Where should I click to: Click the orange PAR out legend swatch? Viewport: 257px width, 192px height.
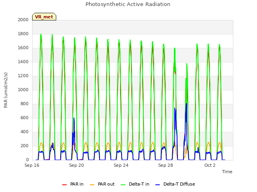click(92, 185)
